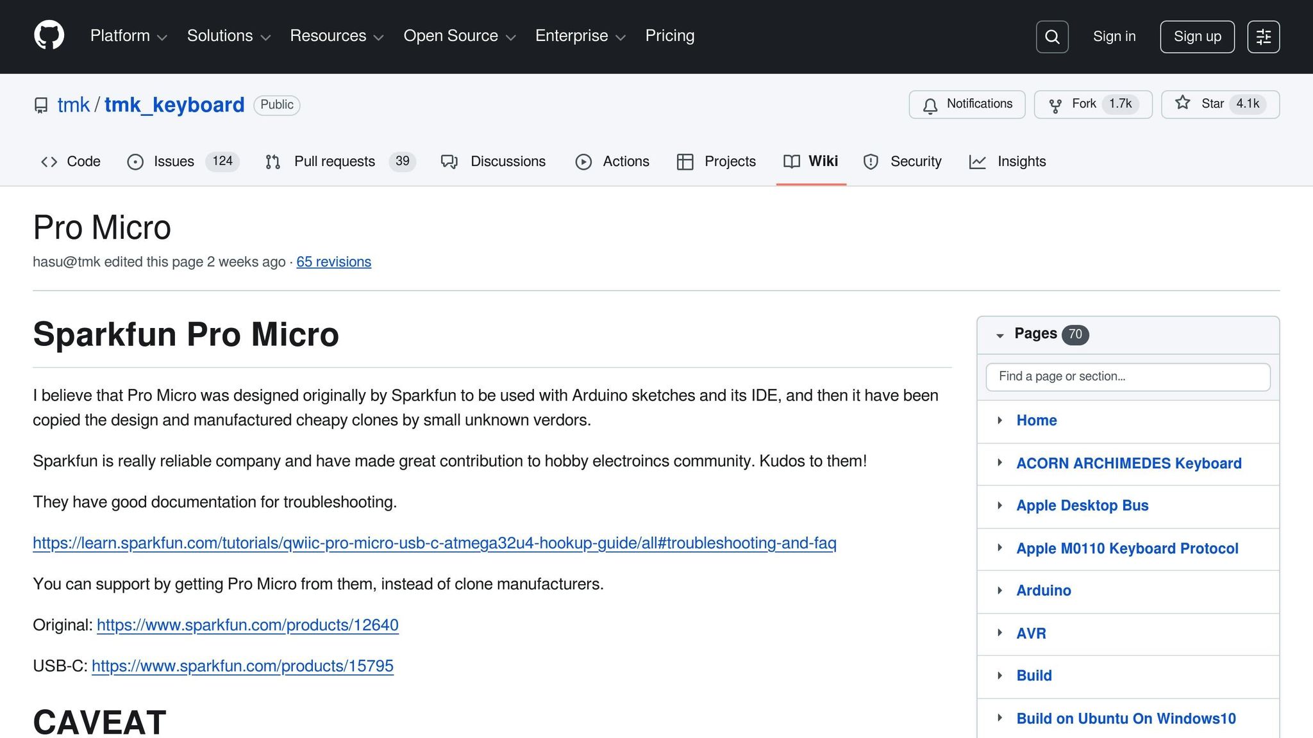Open the tmk_keyboard repository link
Screen dimensions: 1313x738
(174, 105)
